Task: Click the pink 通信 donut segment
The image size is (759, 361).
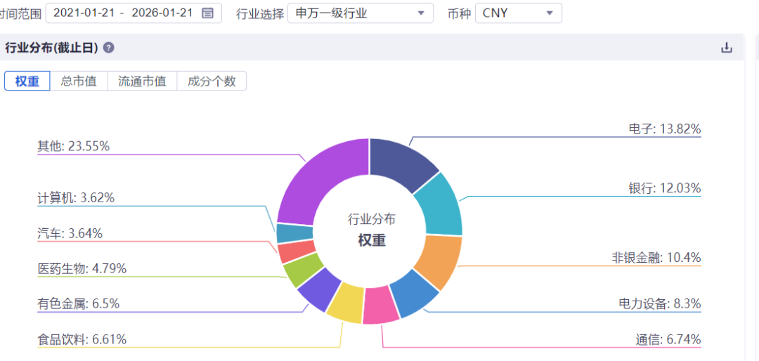Action: click(x=382, y=306)
